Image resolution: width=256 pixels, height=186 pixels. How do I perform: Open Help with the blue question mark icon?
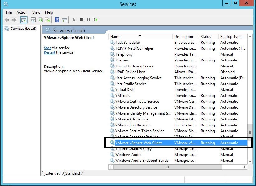pos(57,20)
